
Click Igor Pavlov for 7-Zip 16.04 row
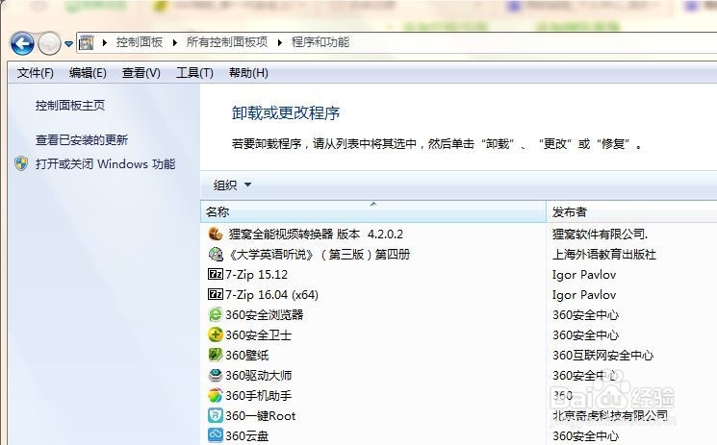tap(584, 295)
